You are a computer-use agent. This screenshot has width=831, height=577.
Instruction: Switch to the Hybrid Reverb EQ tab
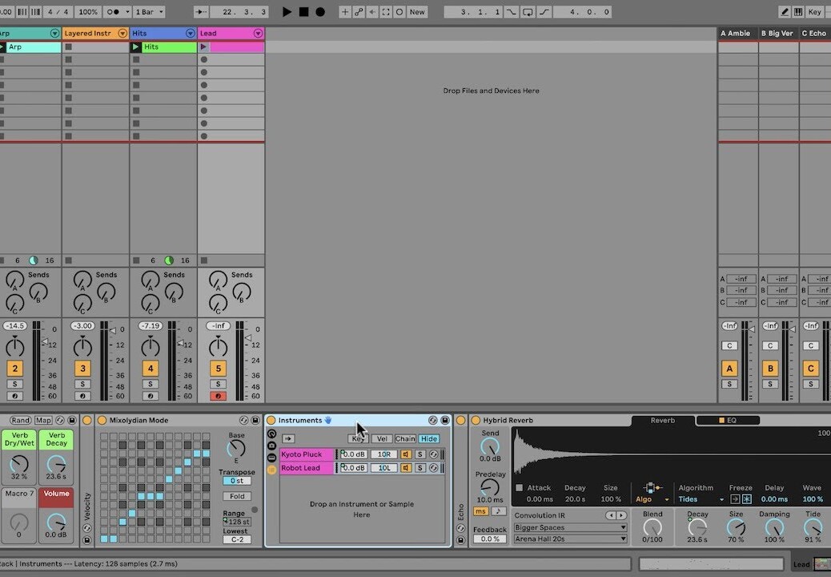(x=727, y=421)
